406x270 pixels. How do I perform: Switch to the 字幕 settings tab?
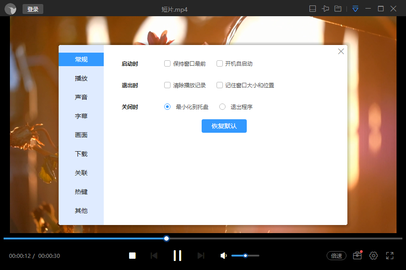coord(81,116)
